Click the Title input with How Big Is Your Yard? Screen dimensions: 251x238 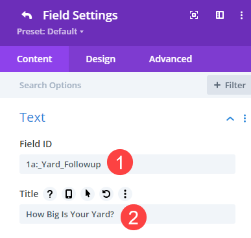click(127, 214)
